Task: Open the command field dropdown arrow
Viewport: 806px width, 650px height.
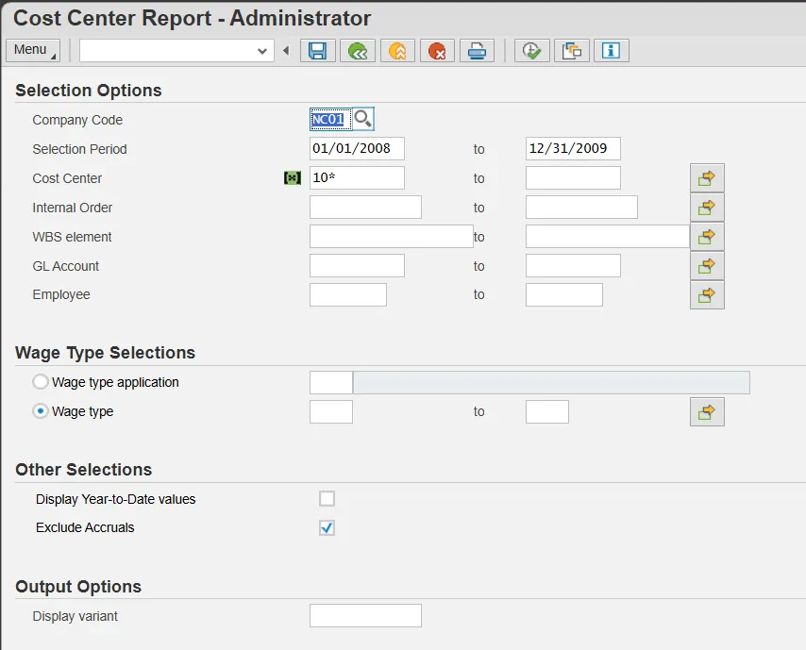Action: (x=262, y=51)
